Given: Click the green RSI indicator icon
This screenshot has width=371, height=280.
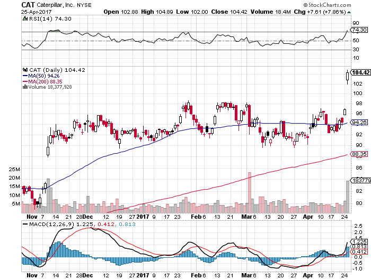Looking at the screenshot, I should coord(25,18).
